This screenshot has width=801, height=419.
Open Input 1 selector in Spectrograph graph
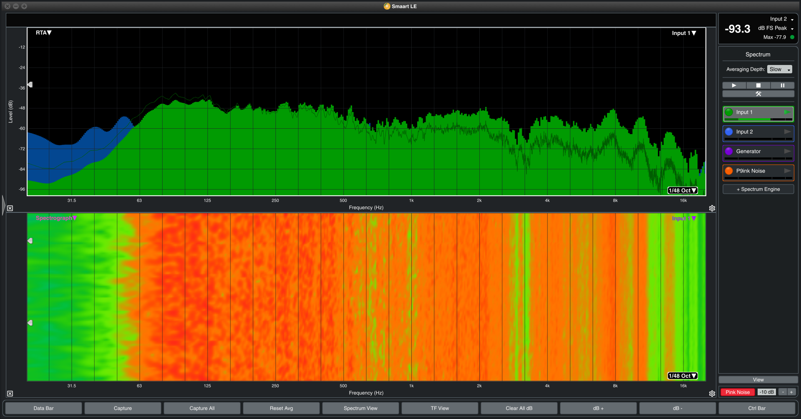click(684, 218)
